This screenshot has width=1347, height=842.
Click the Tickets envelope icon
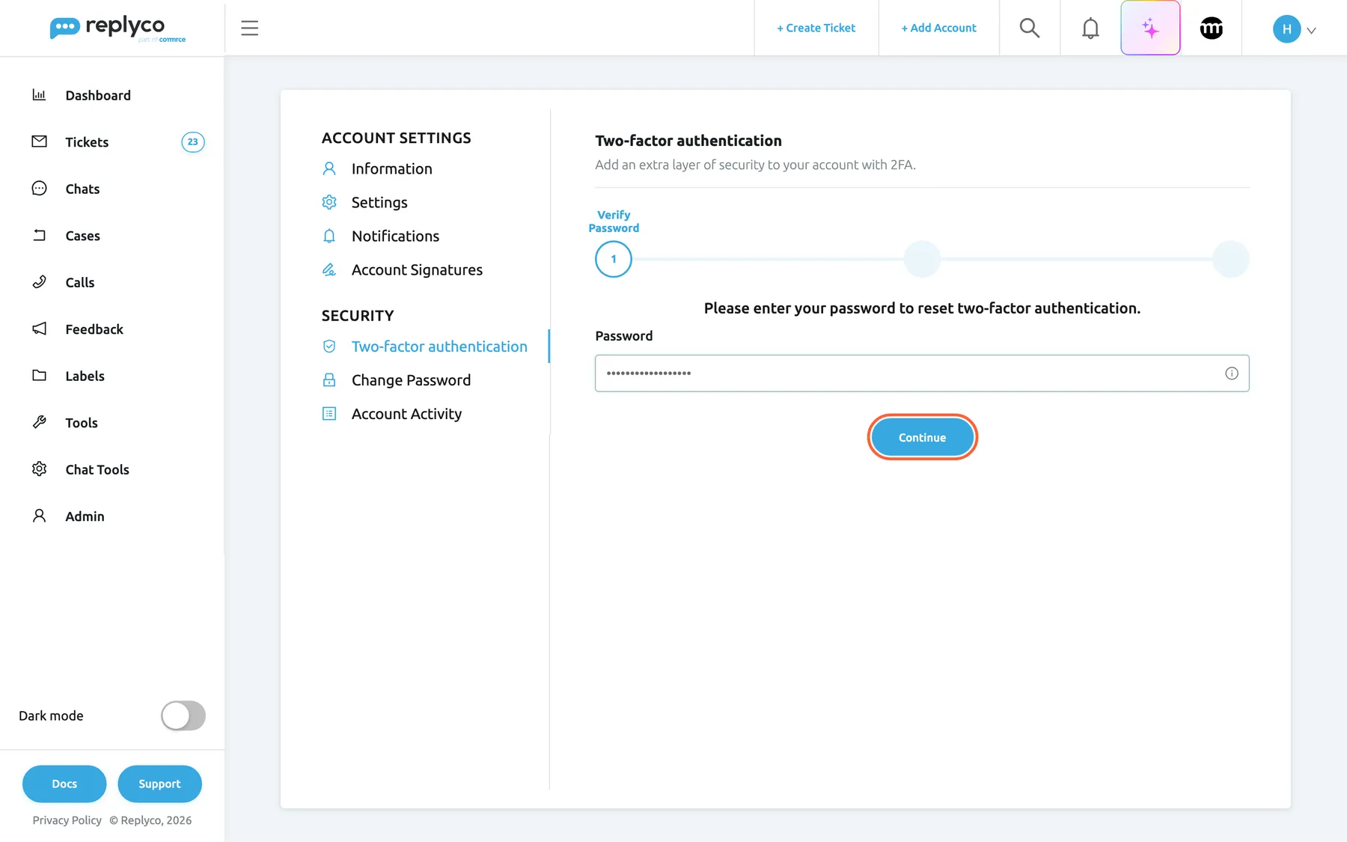click(x=39, y=141)
